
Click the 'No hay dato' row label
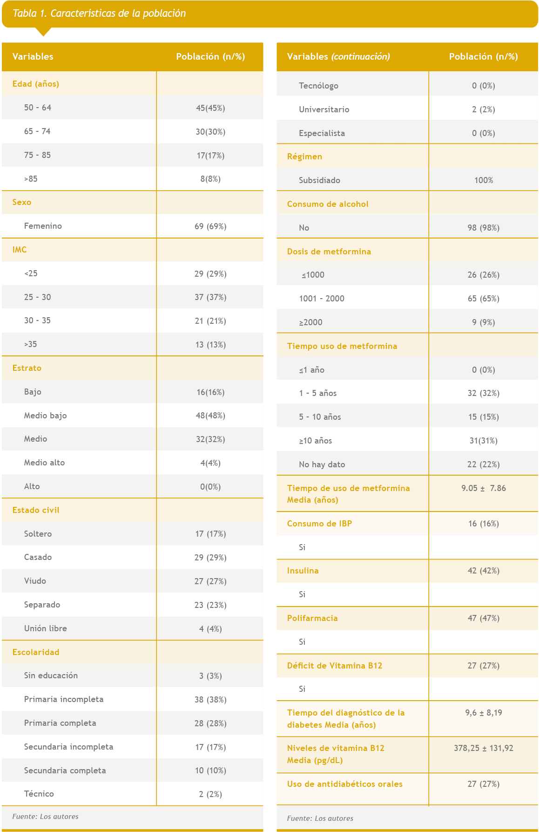point(322,465)
